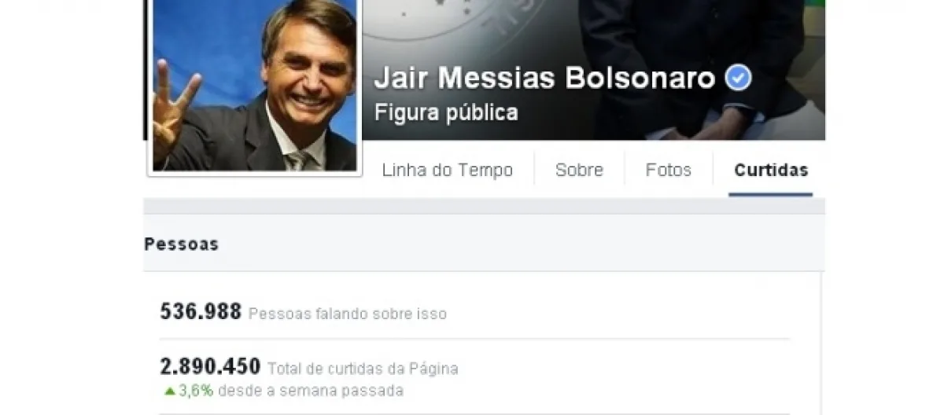The image size is (944, 415).
Task: Click the blue verified badge icon
Action: (x=738, y=78)
